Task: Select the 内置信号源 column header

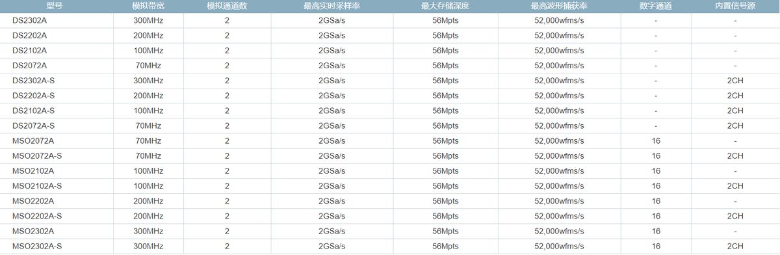Action: point(735,6)
